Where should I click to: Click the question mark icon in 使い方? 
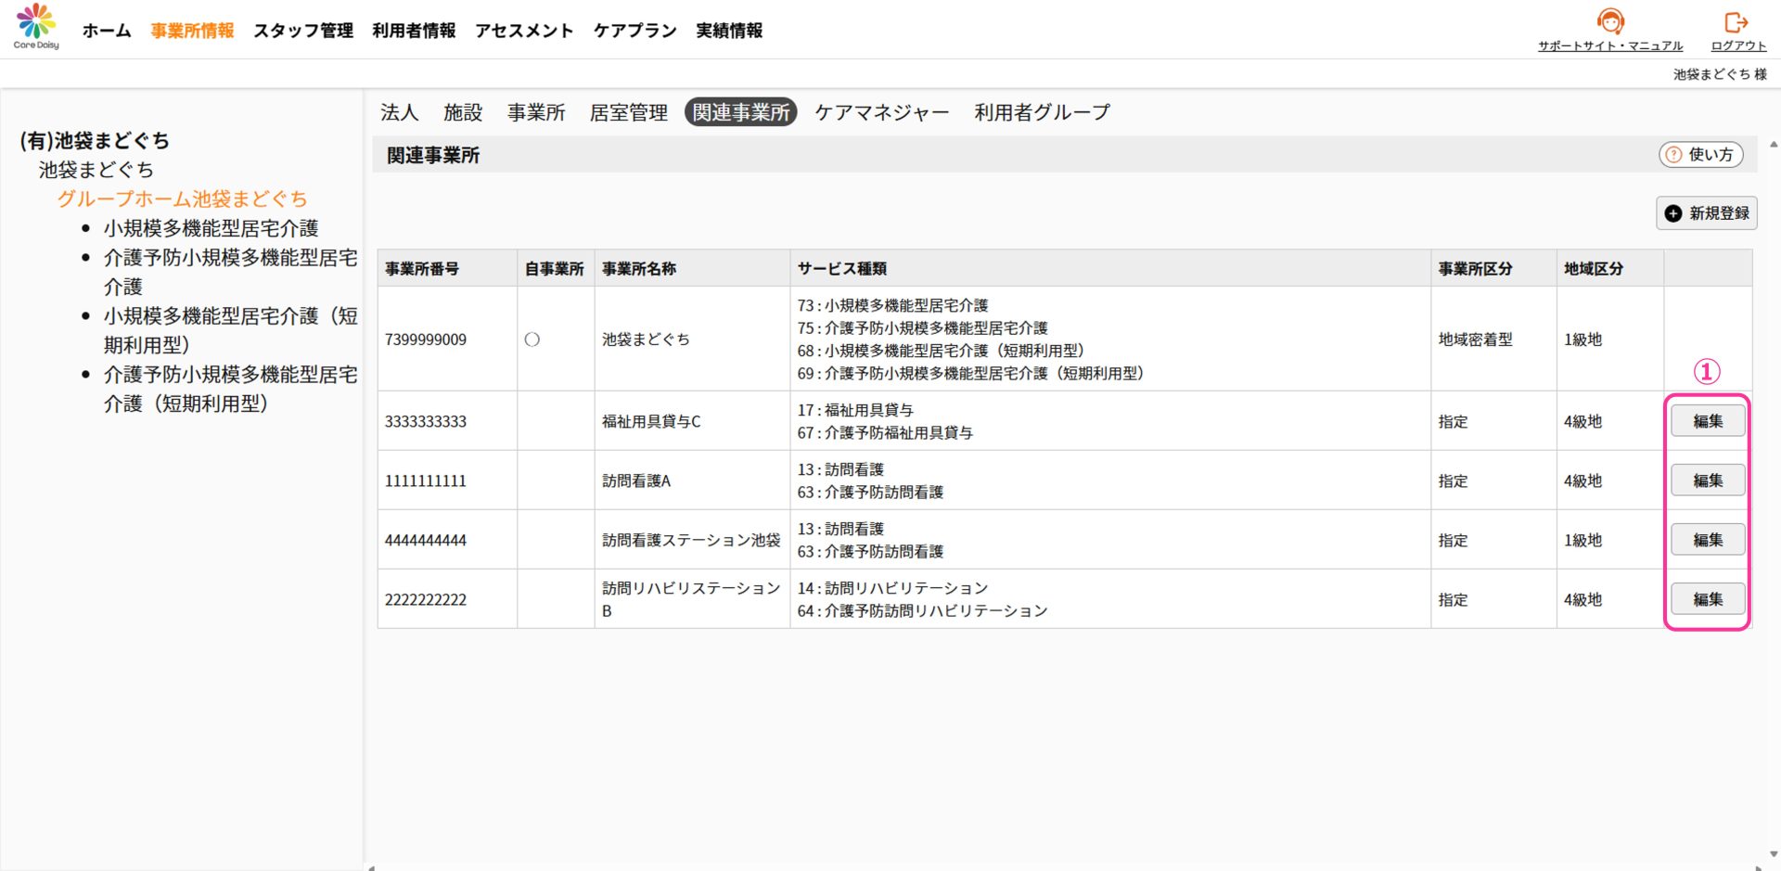pyautogui.click(x=1673, y=155)
